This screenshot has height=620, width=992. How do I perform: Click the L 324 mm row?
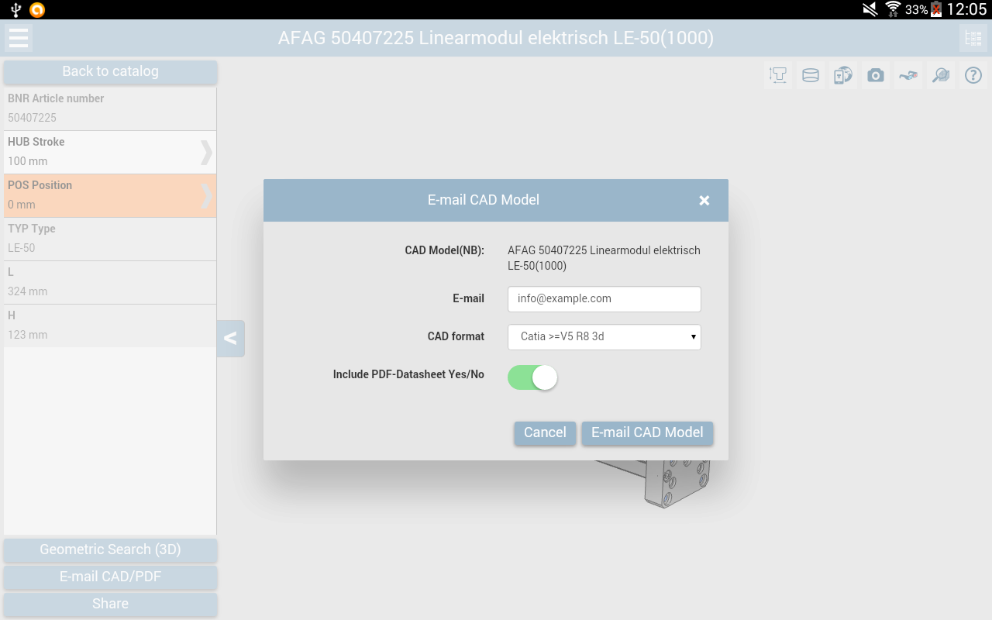[x=110, y=283]
